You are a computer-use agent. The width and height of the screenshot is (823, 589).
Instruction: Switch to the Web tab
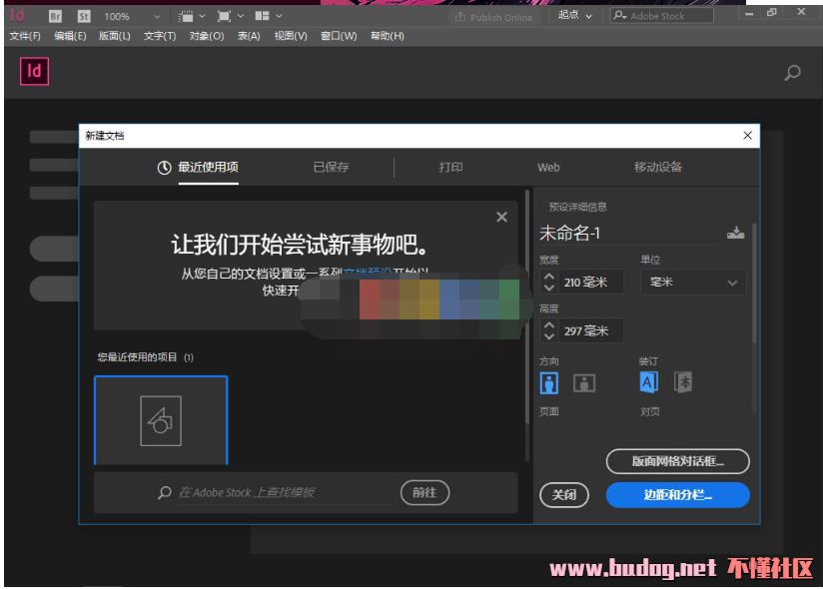pyautogui.click(x=548, y=167)
